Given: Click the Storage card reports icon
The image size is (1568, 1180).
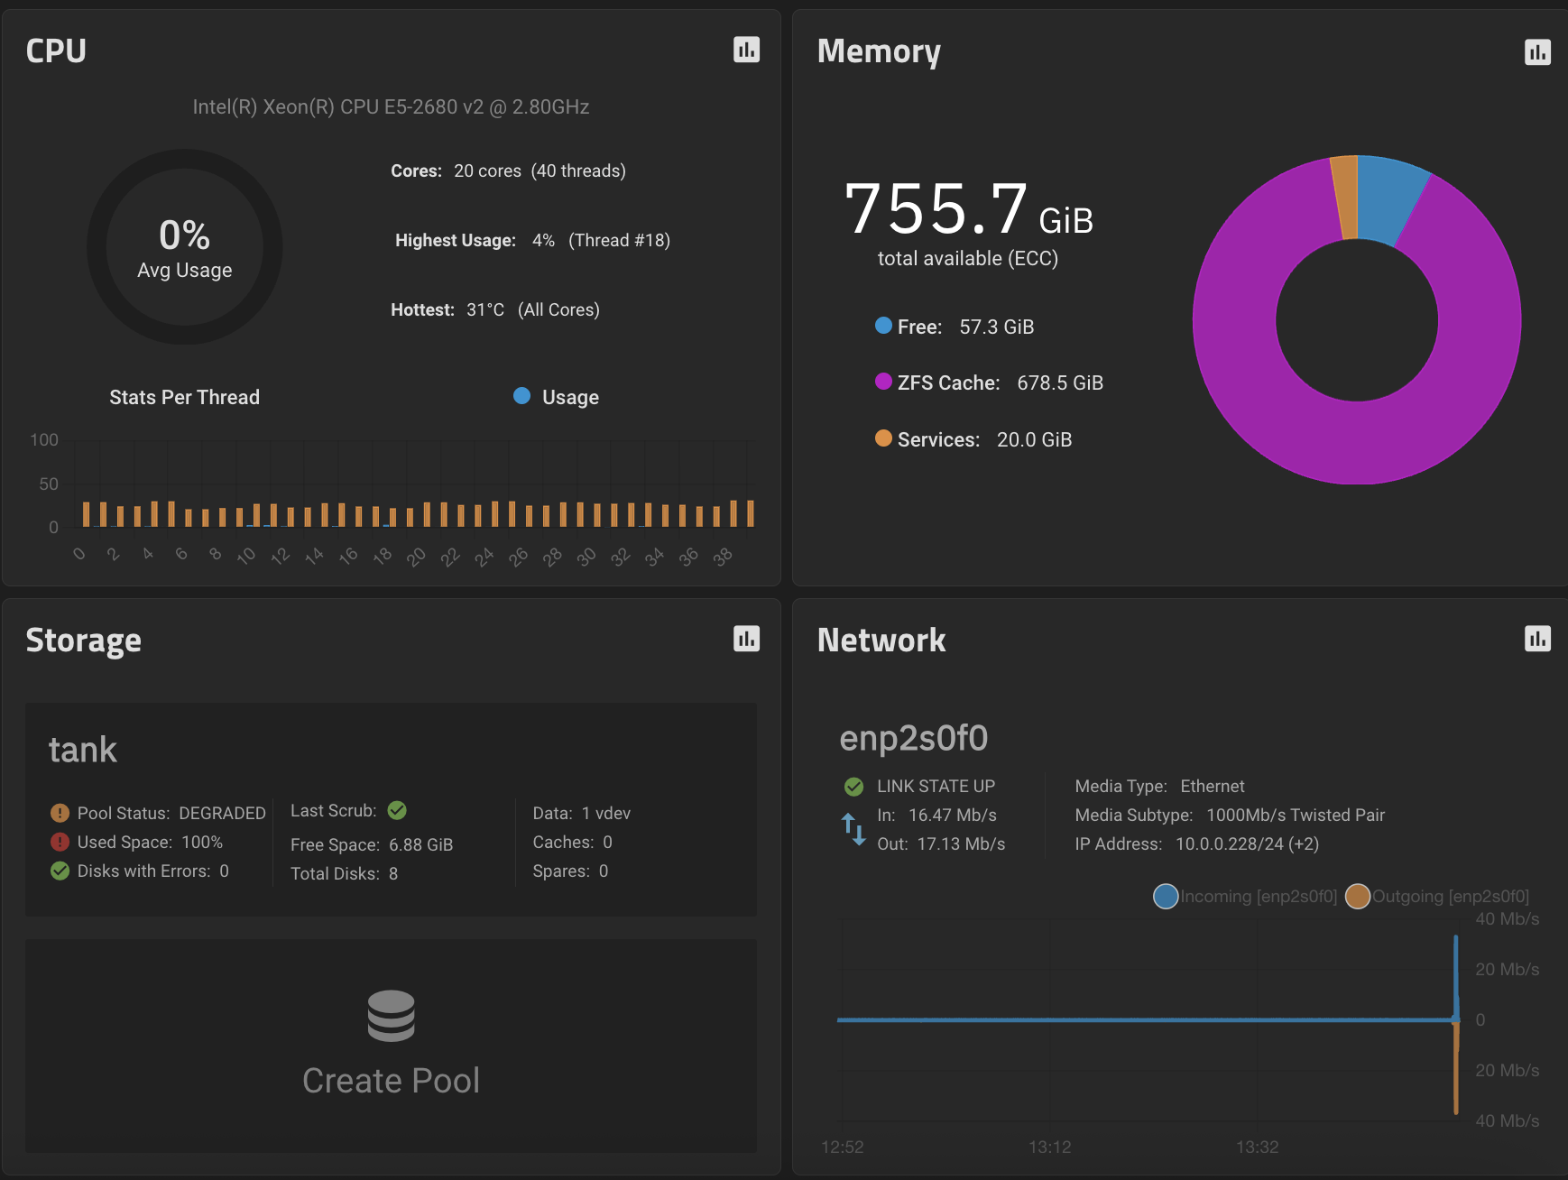Looking at the screenshot, I should 745,639.
